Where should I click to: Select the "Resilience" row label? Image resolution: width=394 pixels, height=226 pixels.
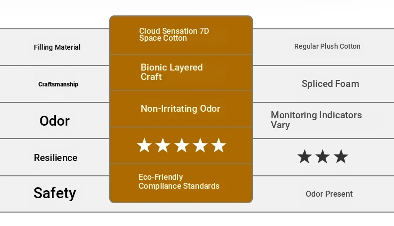(x=55, y=157)
